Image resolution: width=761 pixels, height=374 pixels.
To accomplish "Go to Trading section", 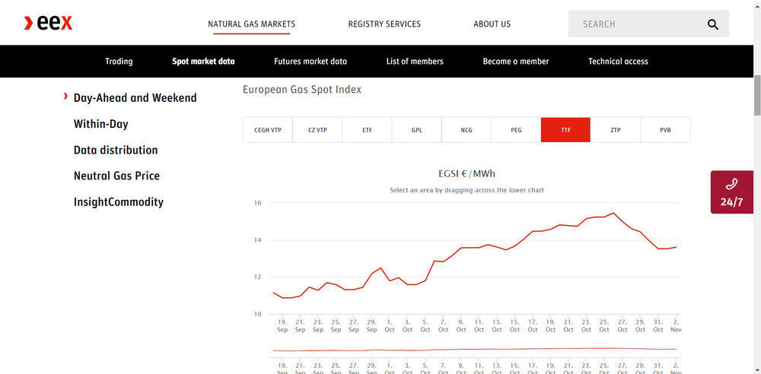I will [119, 62].
